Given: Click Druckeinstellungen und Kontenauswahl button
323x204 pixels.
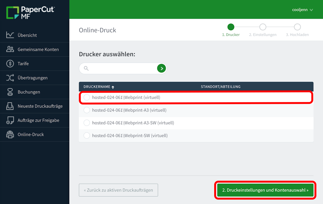Looking at the screenshot, I should point(265,190).
